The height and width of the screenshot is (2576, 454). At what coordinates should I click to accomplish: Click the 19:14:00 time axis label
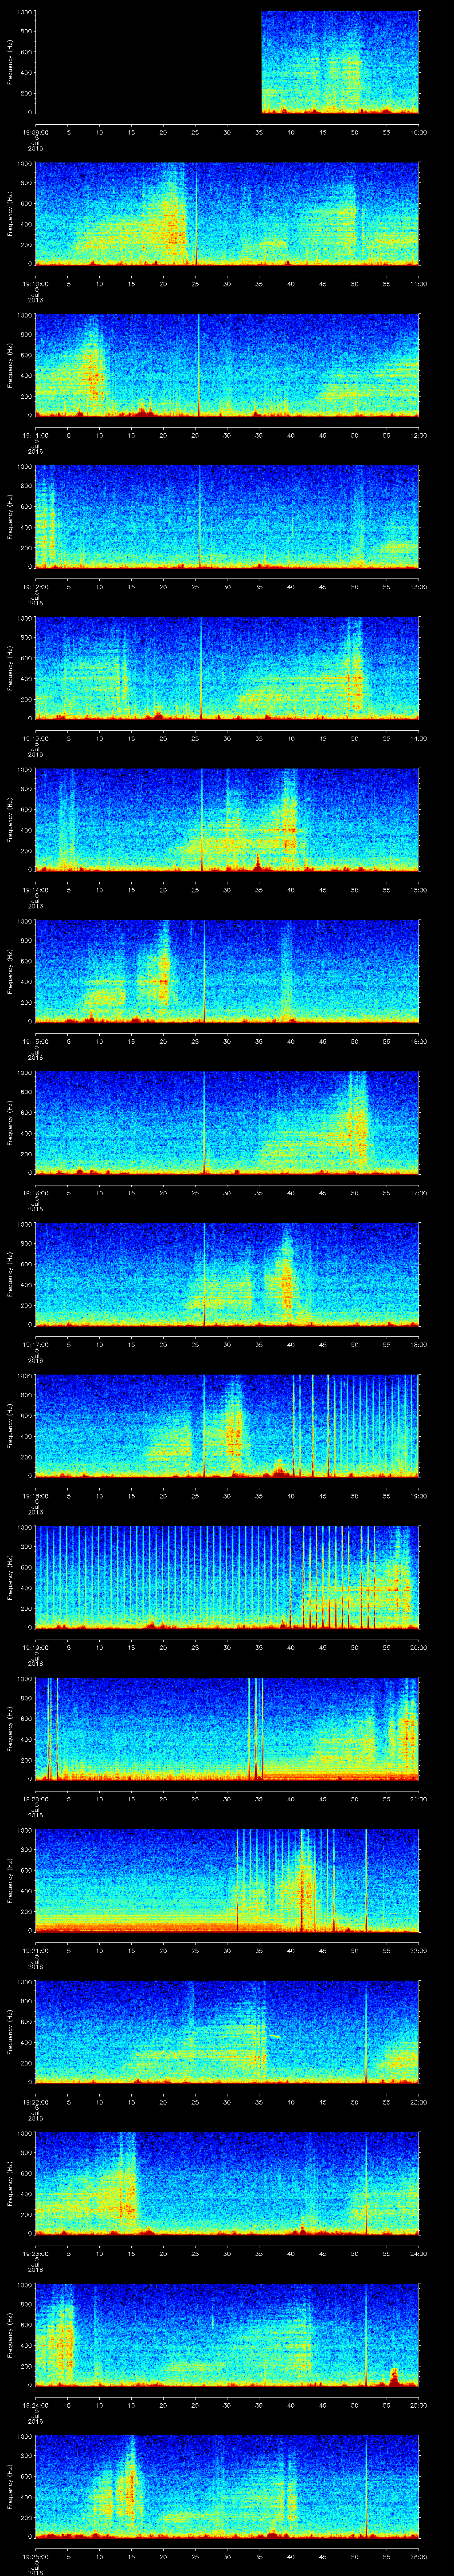click(x=35, y=890)
